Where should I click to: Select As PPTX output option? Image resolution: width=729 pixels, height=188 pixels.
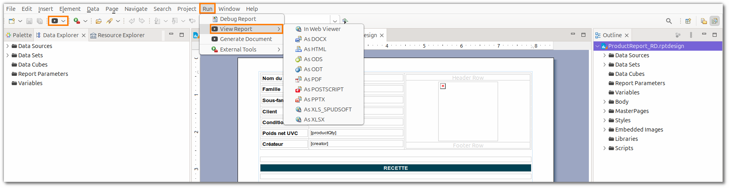pyautogui.click(x=324, y=99)
